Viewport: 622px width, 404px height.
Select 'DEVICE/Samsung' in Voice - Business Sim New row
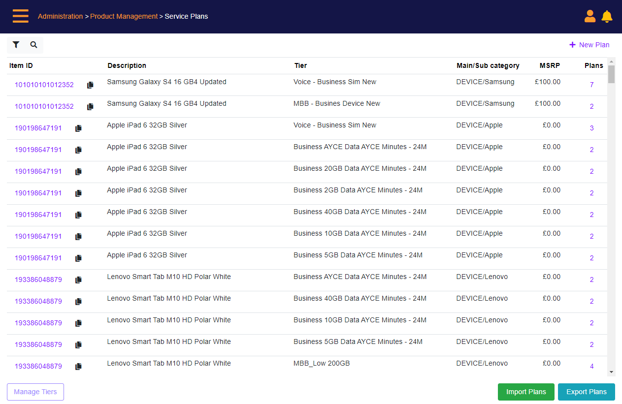486,82
